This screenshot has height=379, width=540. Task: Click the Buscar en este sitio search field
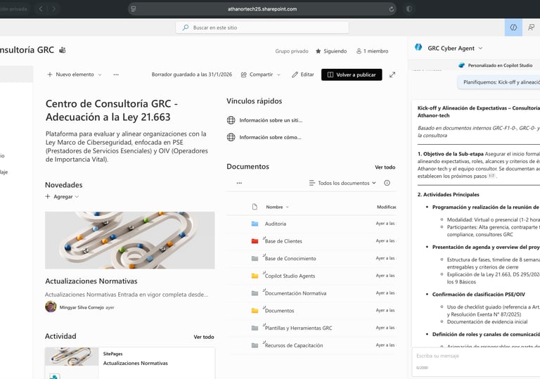262,27
